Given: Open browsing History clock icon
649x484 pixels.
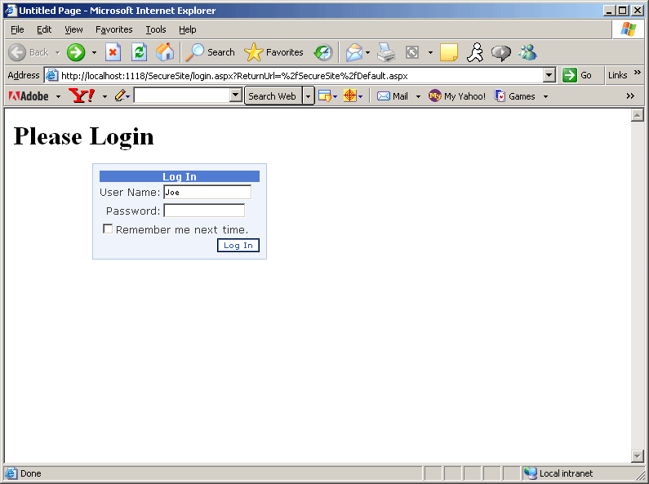Looking at the screenshot, I should pos(323,52).
